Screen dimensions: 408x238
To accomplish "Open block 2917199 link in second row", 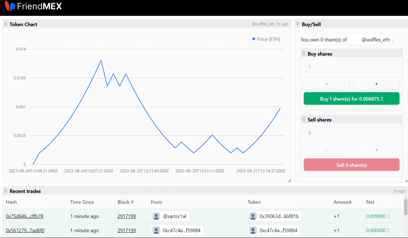I will coord(127,231).
